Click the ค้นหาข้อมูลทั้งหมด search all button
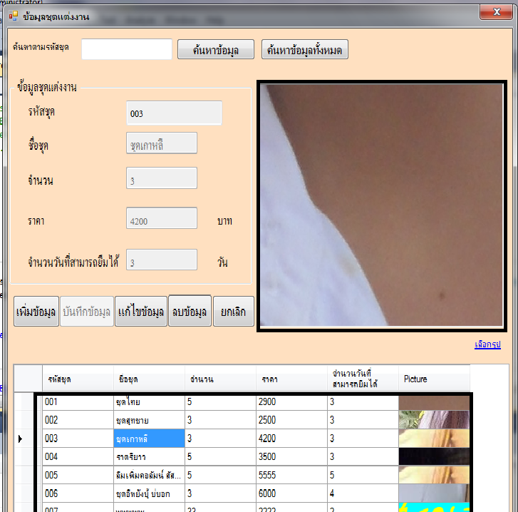Image resolution: width=518 pixels, height=512 pixels. coord(304,50)
